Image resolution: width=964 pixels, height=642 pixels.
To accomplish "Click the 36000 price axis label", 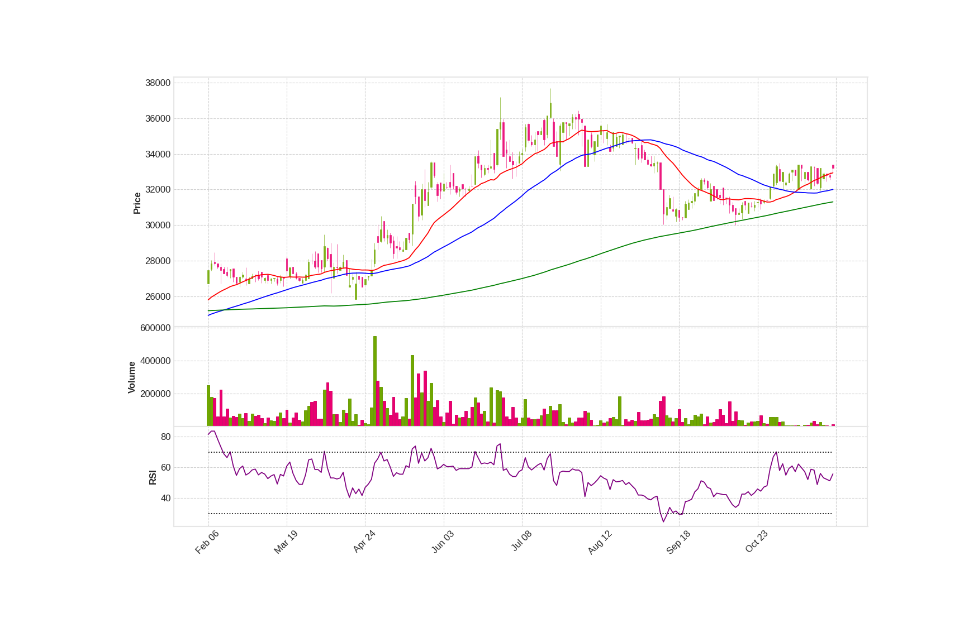I will [158, 119].
